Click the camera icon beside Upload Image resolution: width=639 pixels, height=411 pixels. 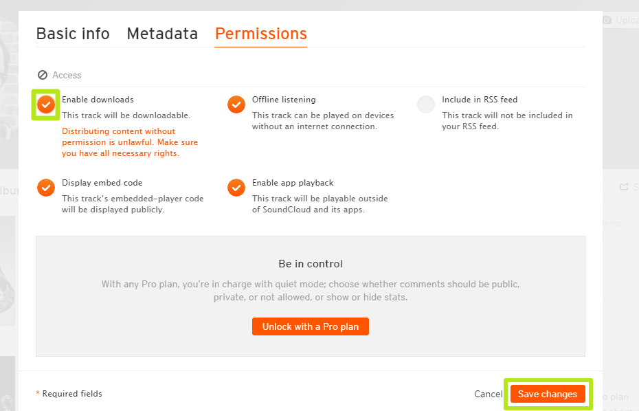607,20
